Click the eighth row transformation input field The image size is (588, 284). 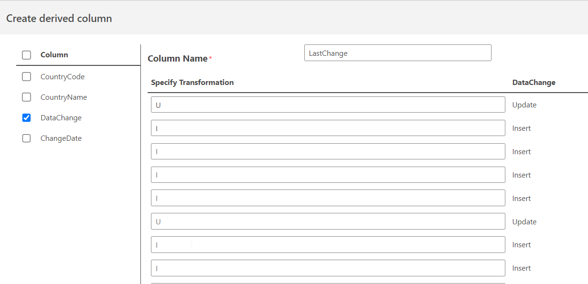[x=328, y=268]
